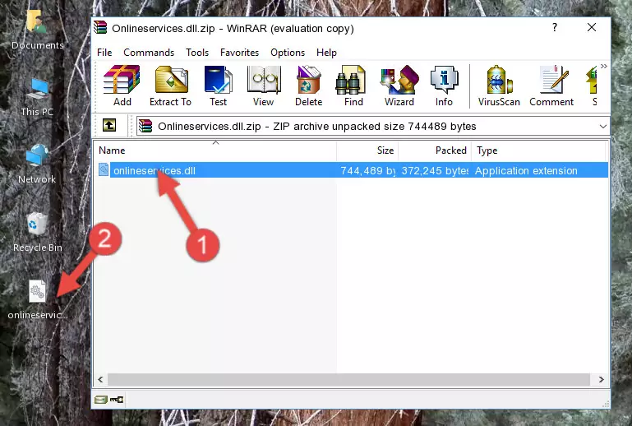Select Recycle Bin desktop icon

(x=37, y=233)
